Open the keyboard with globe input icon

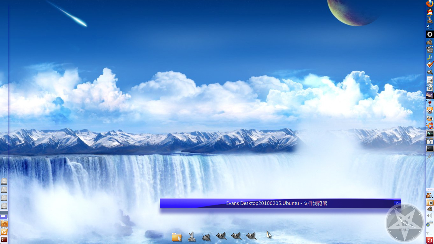(430, 223)
